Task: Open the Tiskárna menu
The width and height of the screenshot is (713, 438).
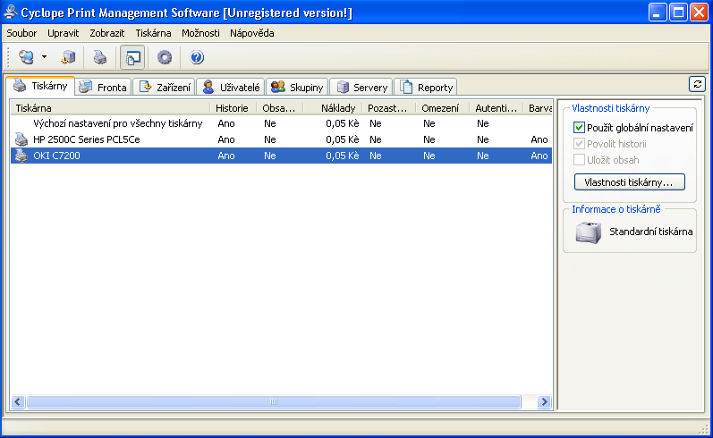Action: coord(153,33)
